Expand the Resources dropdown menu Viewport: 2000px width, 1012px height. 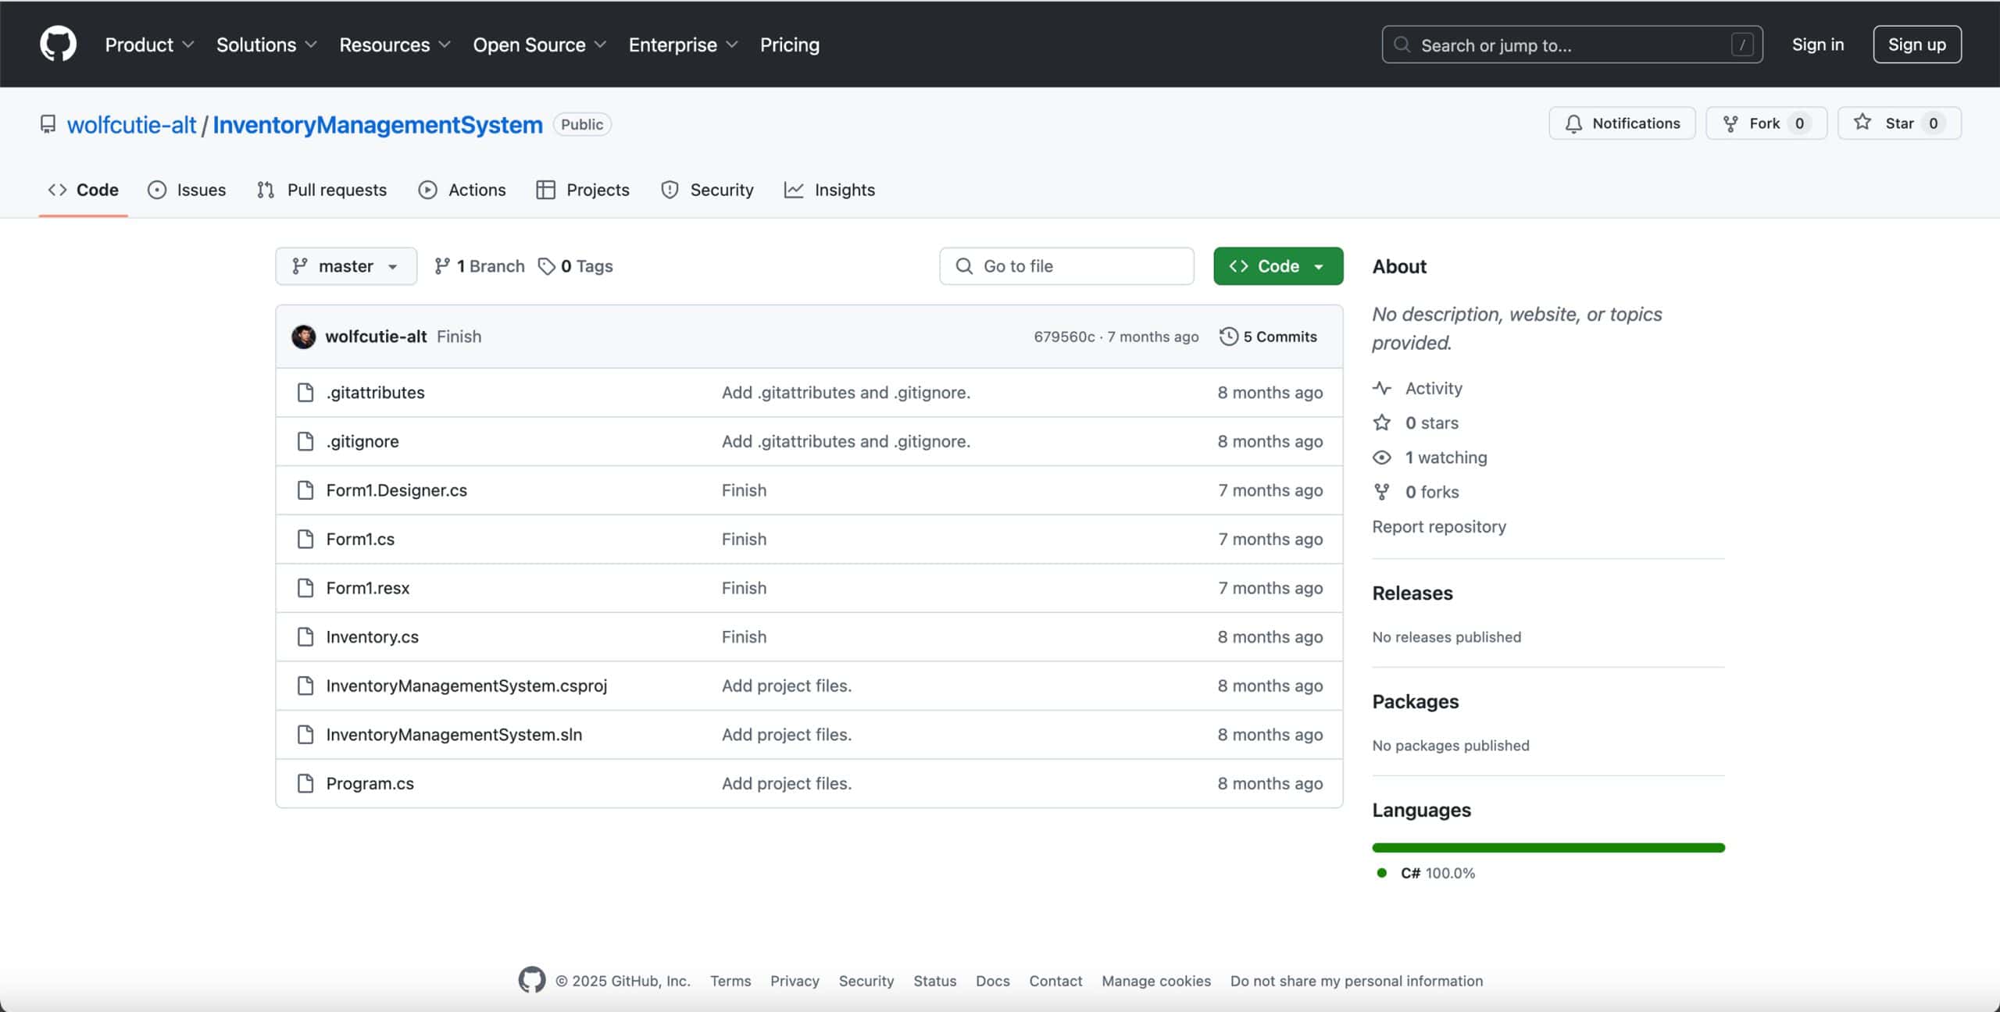coord(395,45)
